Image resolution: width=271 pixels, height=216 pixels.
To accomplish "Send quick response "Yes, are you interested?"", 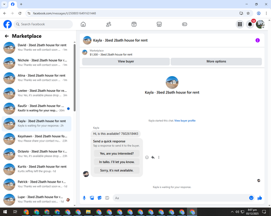I will tap(117, 153).
